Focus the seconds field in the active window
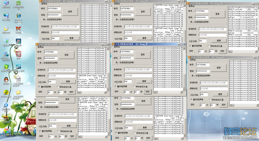 click(137, 92)
